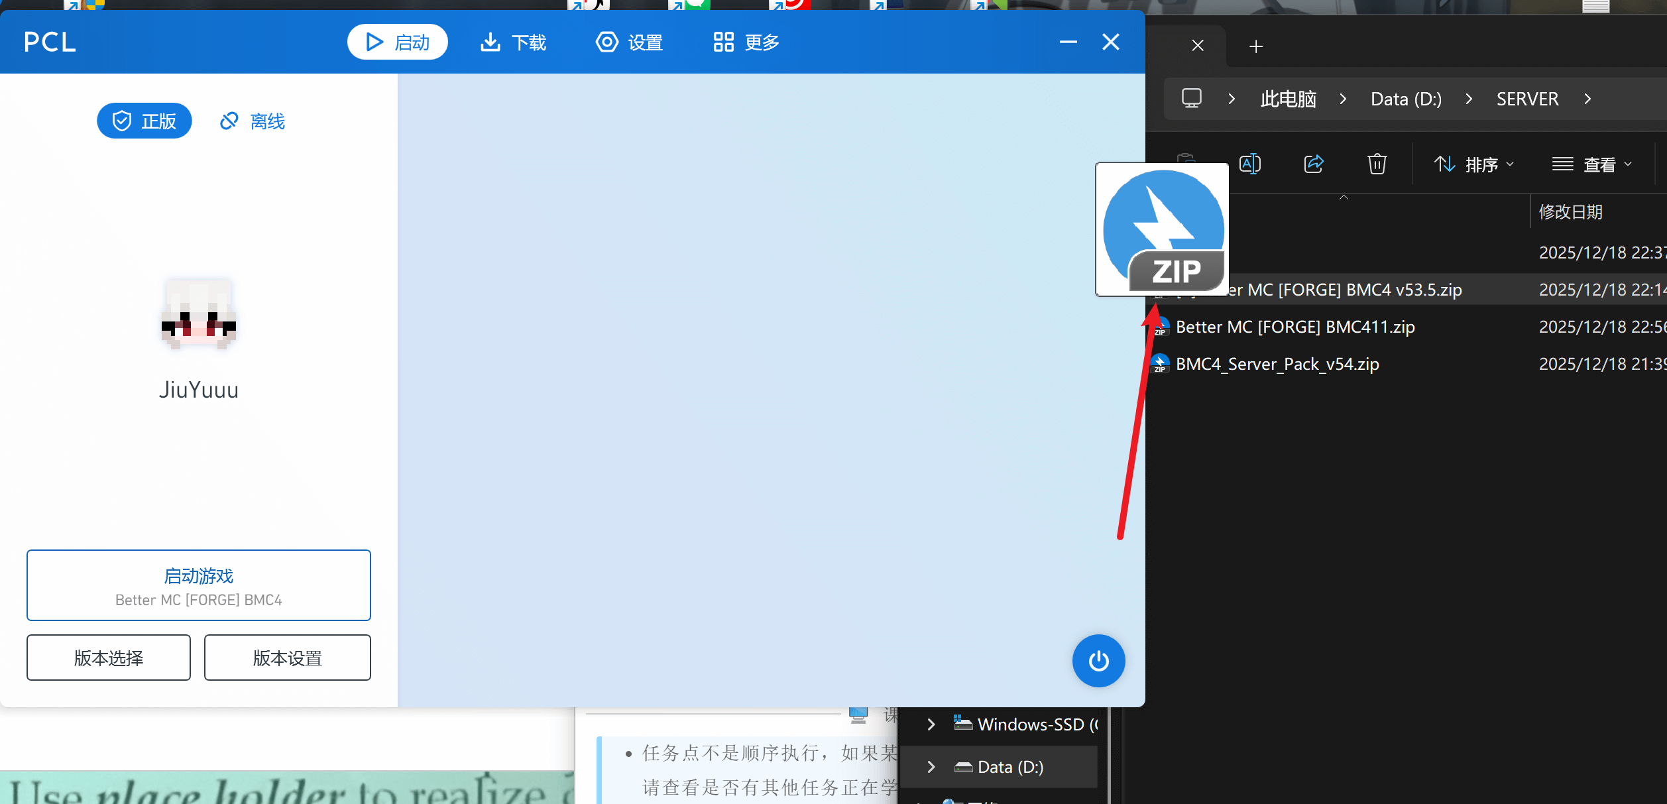The image size is (1667, 804).
Task: Open the 排序 sort dropdown
Action: 1474,164
